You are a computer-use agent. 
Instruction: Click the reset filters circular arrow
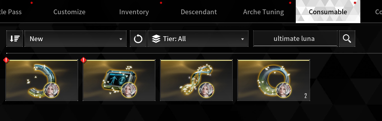138,39
